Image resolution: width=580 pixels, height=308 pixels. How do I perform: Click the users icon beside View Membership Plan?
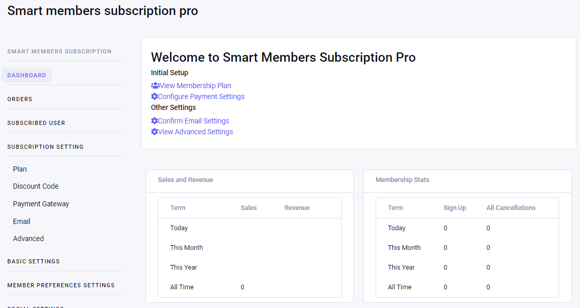(x=155, y=86)
